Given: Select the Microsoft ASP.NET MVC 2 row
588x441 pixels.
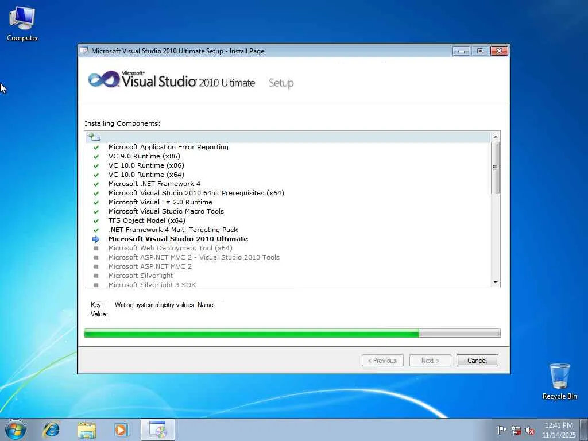Looking at the screenshot, I should point(288,266).
